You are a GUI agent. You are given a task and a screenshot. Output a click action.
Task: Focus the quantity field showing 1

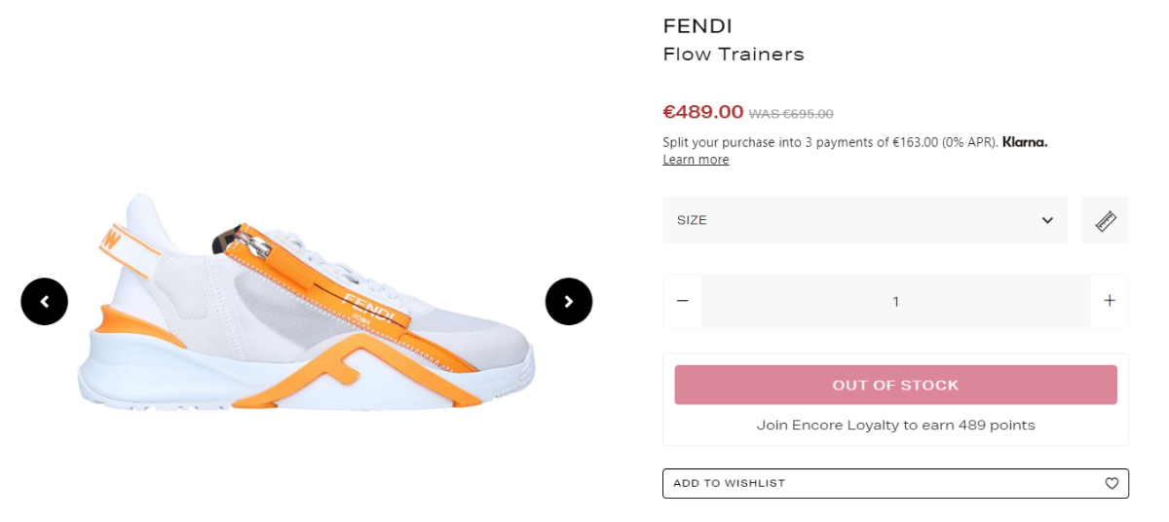(895, 301)
